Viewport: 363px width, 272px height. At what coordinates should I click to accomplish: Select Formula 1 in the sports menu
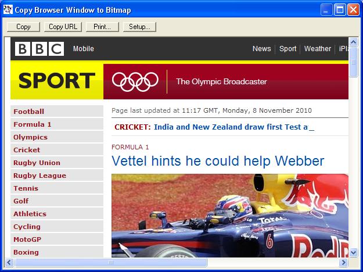[x=57, y=124]
